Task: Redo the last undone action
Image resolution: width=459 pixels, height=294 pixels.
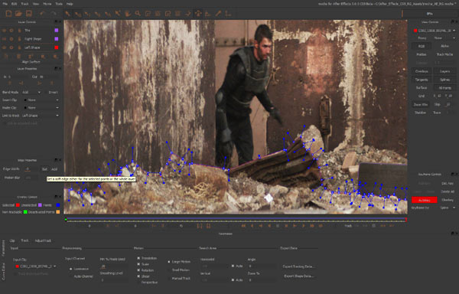Action: click(54, 14)
